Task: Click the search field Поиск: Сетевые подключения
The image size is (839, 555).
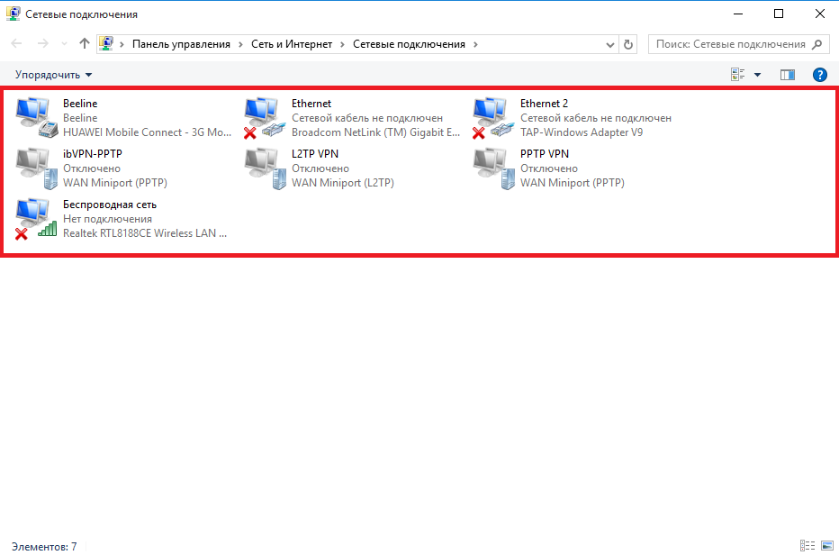Action: tap(731, 44)
